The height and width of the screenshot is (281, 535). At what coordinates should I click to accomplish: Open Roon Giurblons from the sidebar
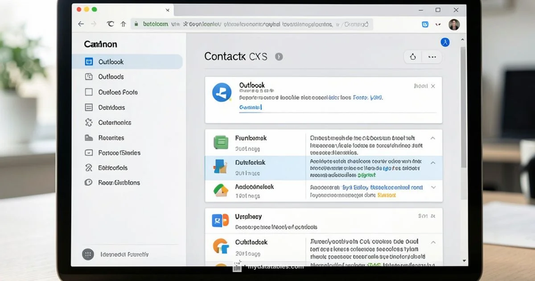tap(119, 182)
